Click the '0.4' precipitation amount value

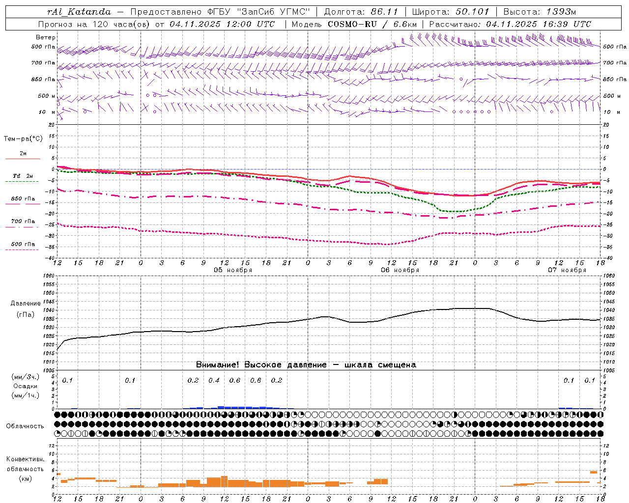(x=214, y=380)
